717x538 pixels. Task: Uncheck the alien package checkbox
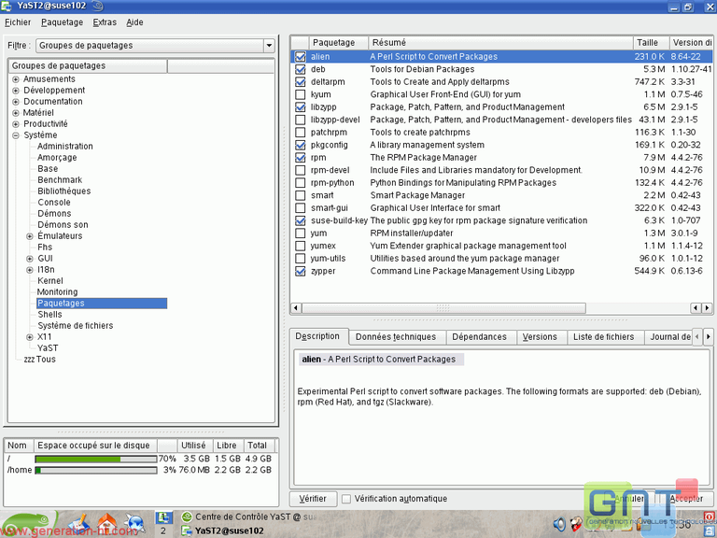(x=300, y=57)
